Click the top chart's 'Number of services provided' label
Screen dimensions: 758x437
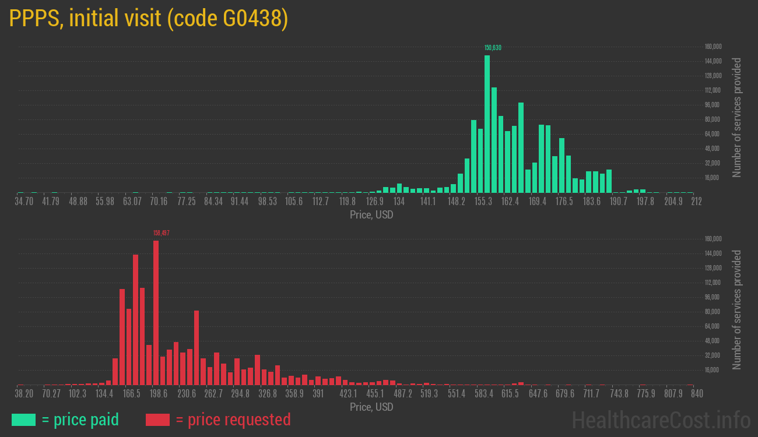[x=737, y=117]
